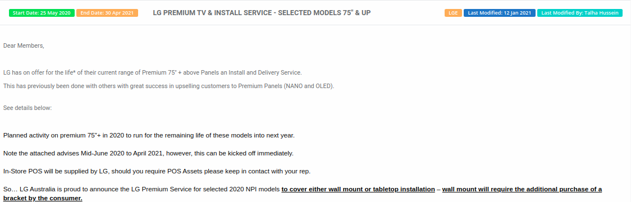Click the 'See details below:' line
Screen dimensions: 631x202
[x=28, y=108]
